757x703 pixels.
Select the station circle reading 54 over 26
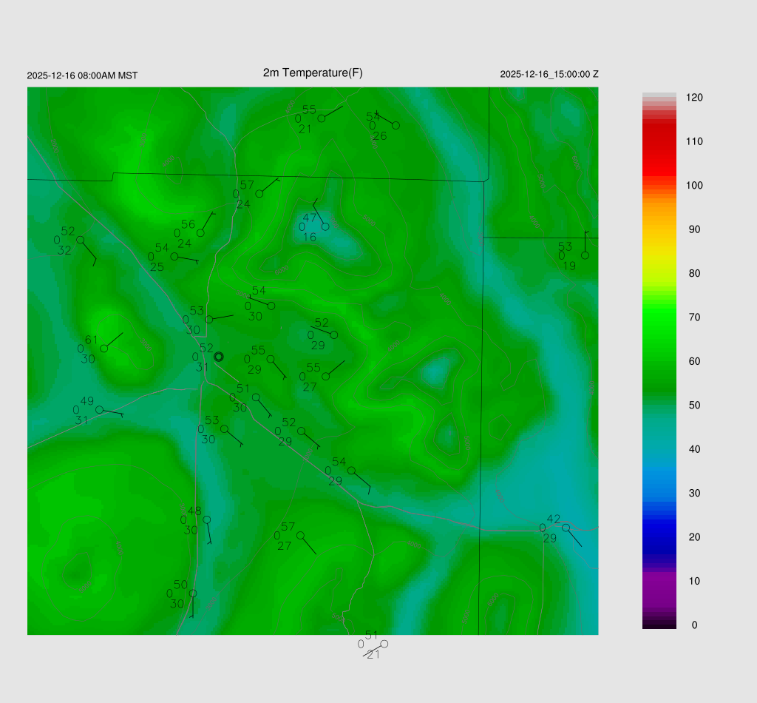point(396,126)
